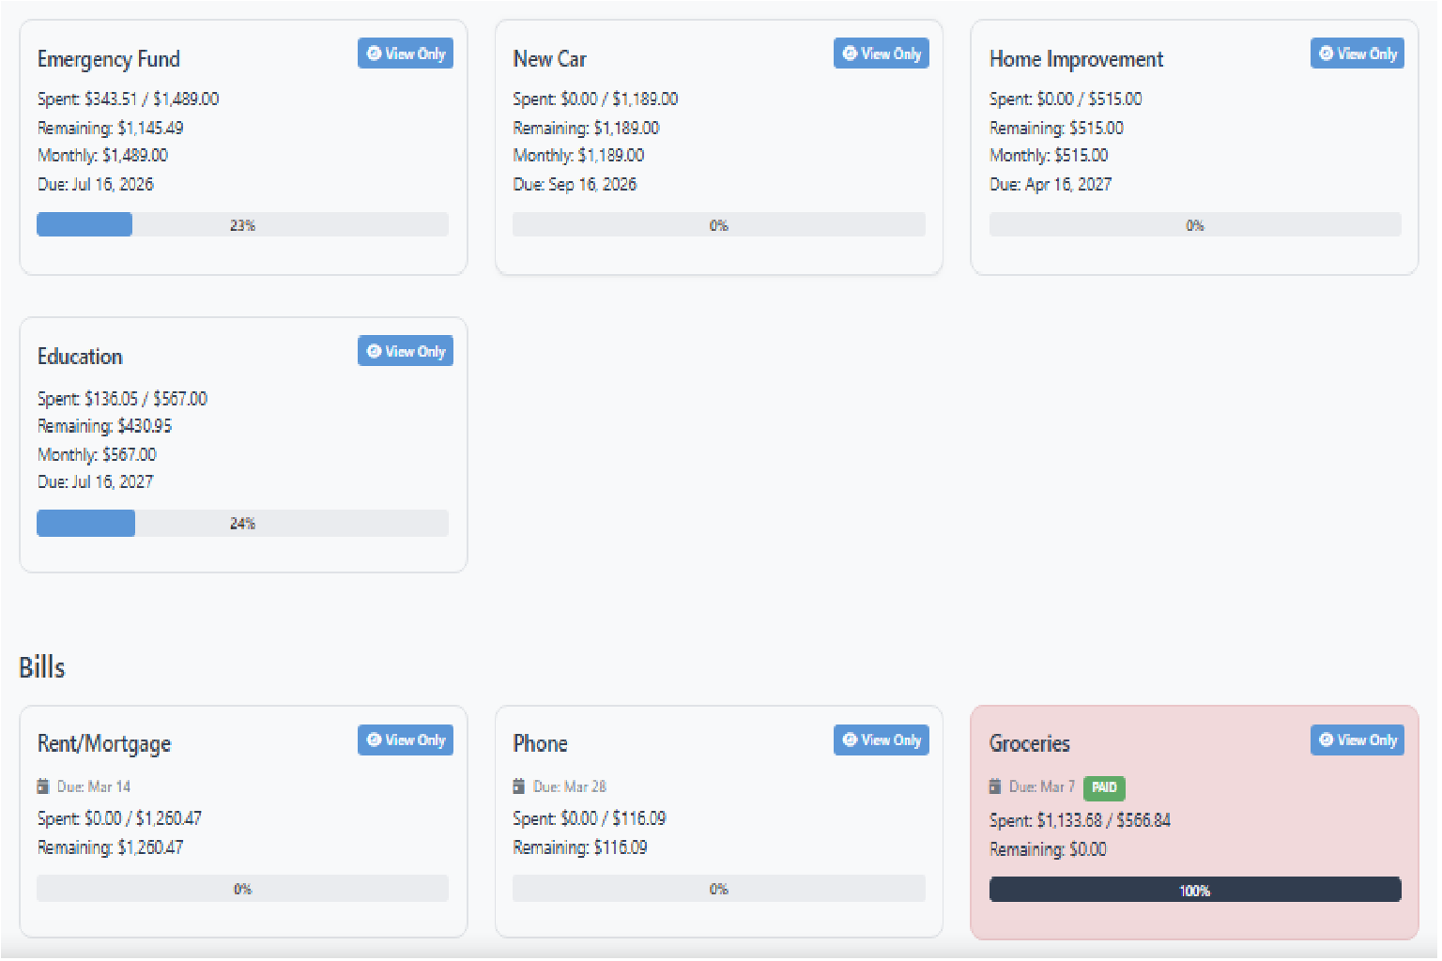Click the calendar icon beside Phone's Mar 28 due date

coord(519,786)
